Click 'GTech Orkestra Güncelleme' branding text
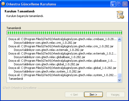129x101 pixels. 19,88
